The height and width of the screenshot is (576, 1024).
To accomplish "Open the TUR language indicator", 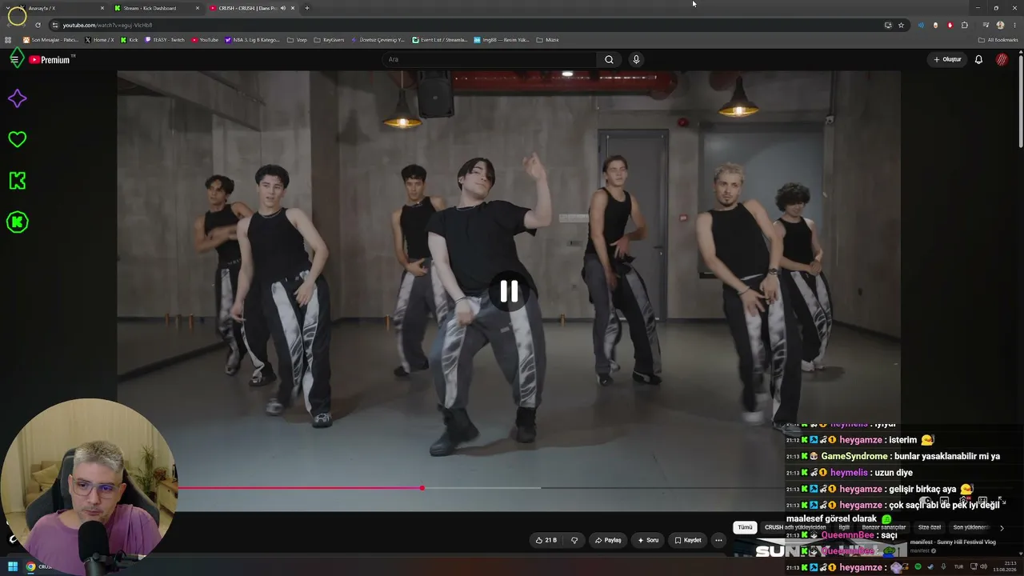I will click(958, 566).
